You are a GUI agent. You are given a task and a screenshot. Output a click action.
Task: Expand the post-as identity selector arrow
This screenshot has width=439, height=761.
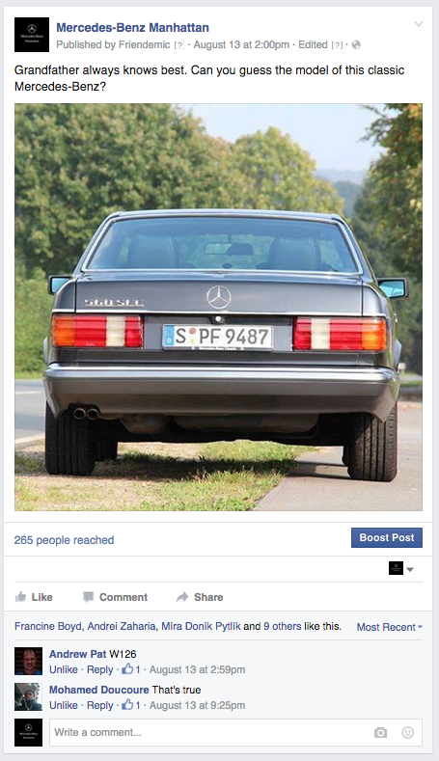(410, 569)
